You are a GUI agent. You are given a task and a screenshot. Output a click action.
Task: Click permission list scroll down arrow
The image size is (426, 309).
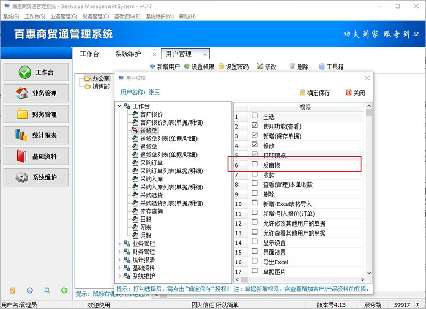click(369, 273)
